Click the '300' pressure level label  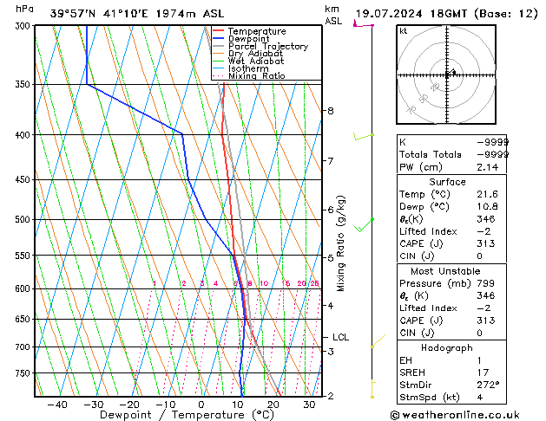pos(24,26)
